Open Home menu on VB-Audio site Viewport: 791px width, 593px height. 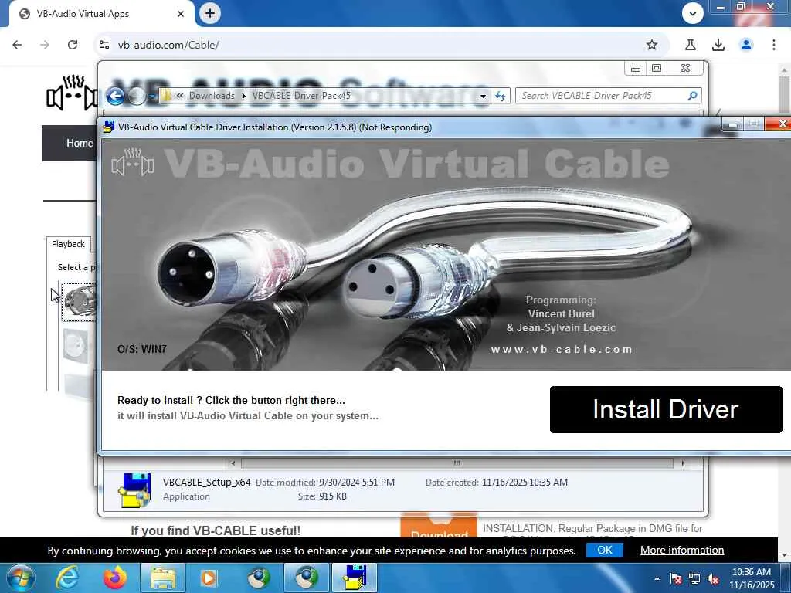click(80, 143)
